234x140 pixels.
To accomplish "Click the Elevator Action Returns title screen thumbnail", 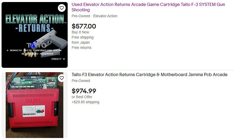I will pyautogui.click(x=35, y=35).
